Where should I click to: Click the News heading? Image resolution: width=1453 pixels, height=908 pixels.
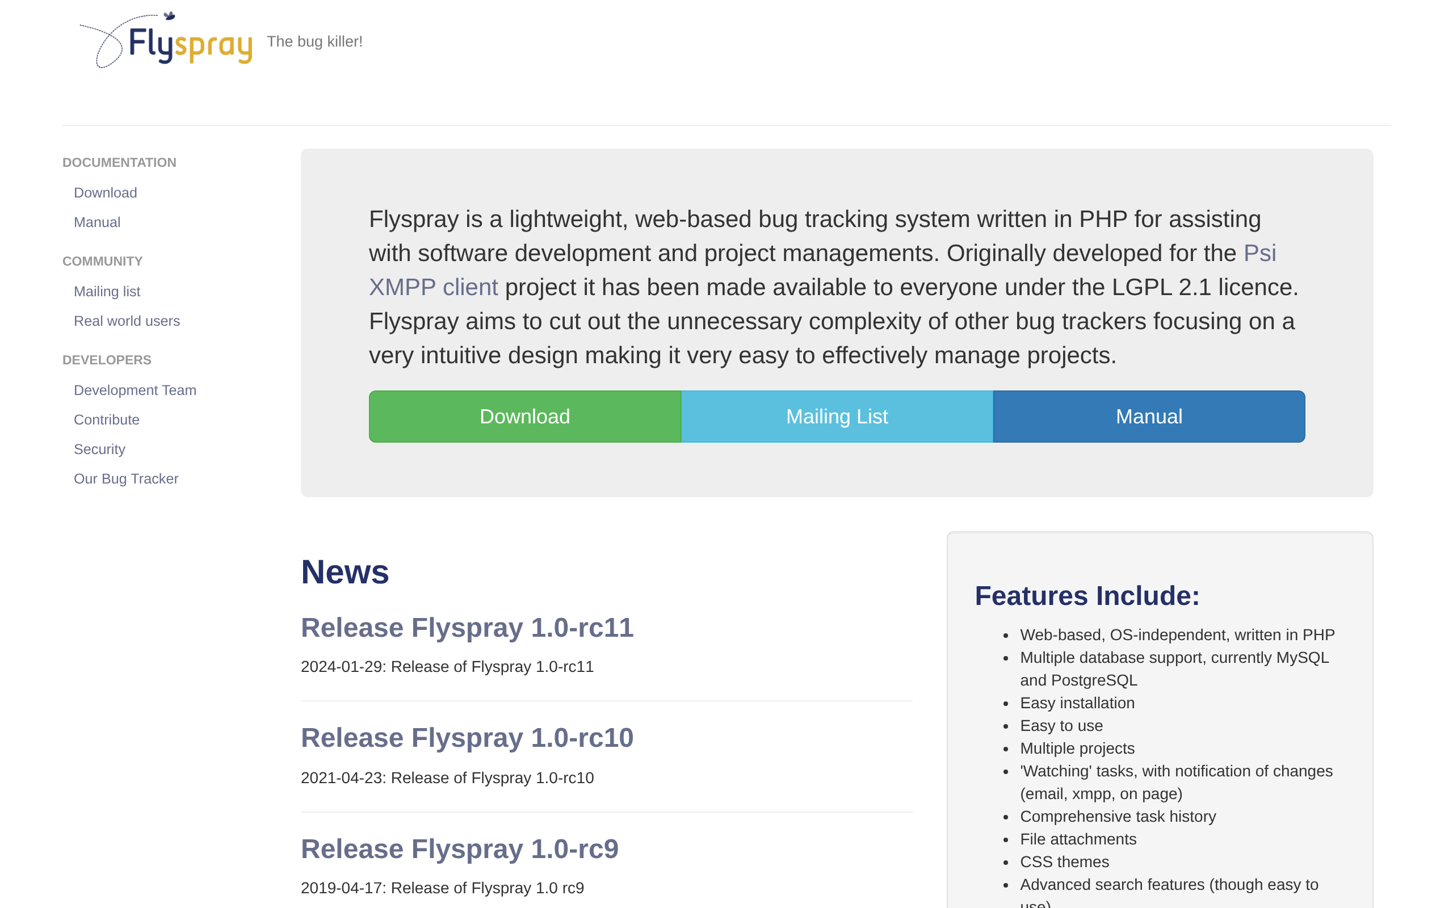point(345,571)
